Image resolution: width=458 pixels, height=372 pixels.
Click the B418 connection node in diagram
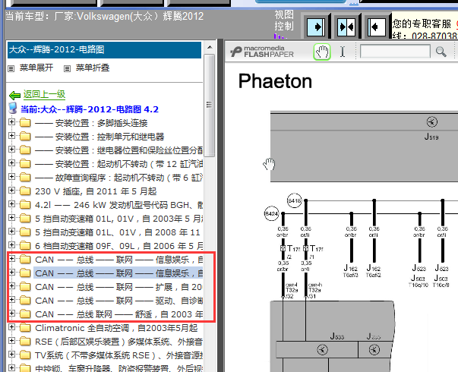pyautogui.click(x=294, y=200)
